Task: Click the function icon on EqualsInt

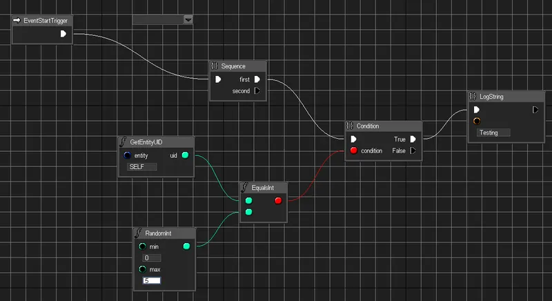Action: (x=244, y=187)
